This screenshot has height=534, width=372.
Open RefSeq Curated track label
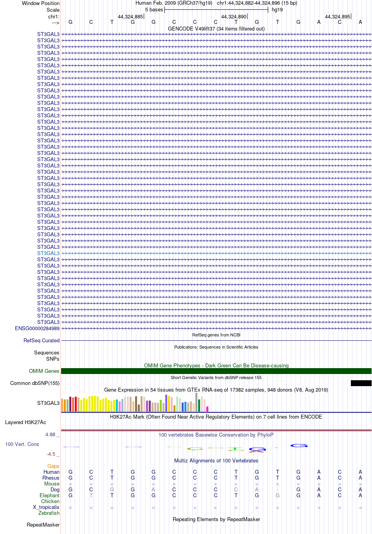(x=42, y=340)
